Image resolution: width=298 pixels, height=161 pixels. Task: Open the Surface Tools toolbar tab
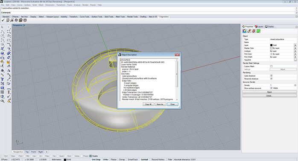click(x=97, y=17)
